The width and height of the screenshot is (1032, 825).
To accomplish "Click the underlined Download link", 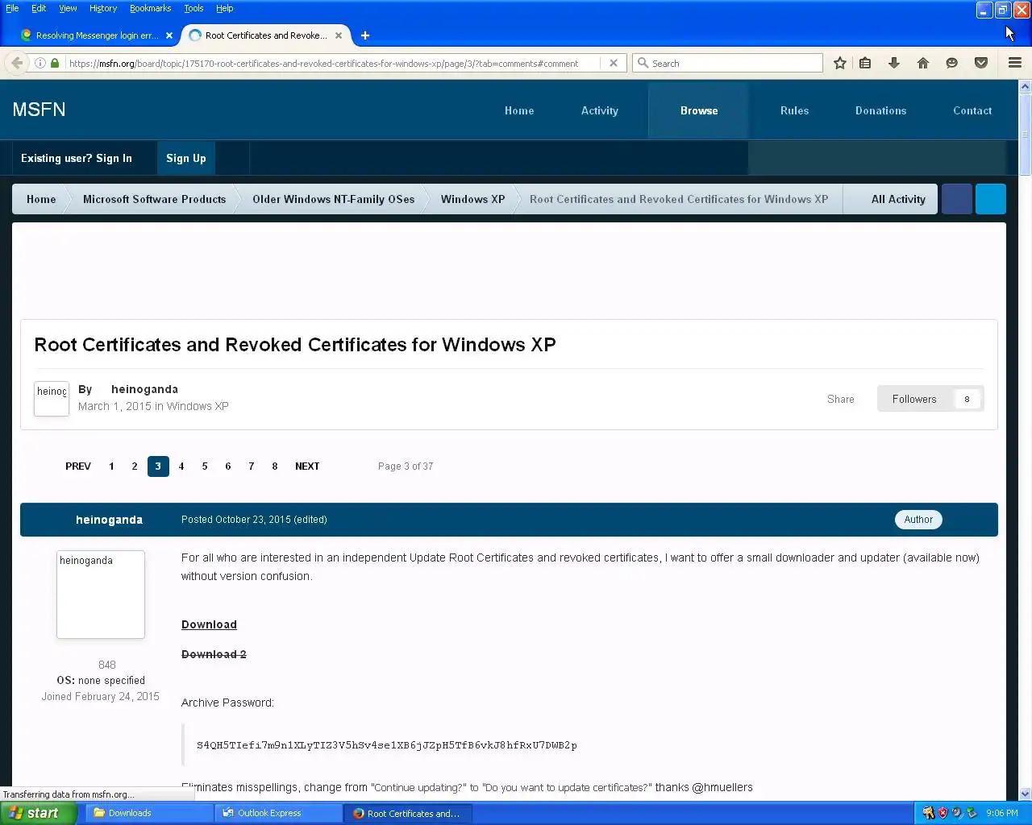I will pos(209,624).
